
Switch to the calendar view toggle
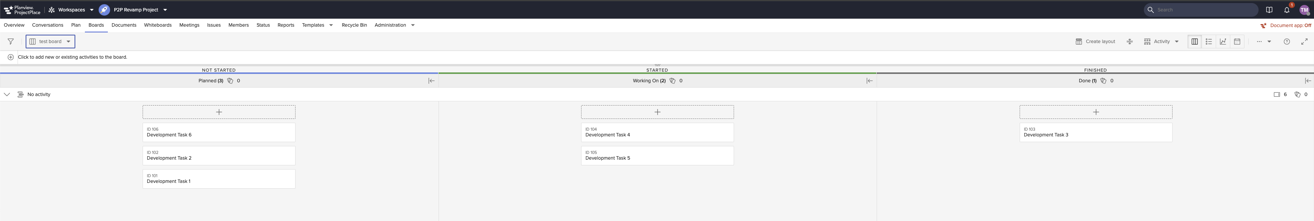point(1237,42)
